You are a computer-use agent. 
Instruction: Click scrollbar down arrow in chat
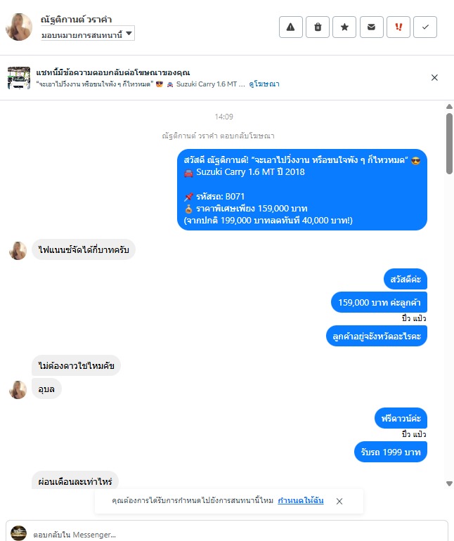(x=449, y=483)
